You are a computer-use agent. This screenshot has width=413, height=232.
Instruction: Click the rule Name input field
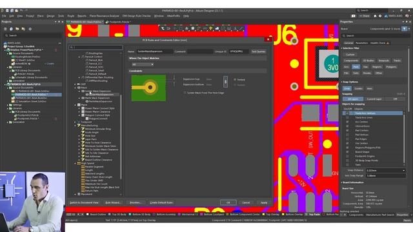(155, 52)
